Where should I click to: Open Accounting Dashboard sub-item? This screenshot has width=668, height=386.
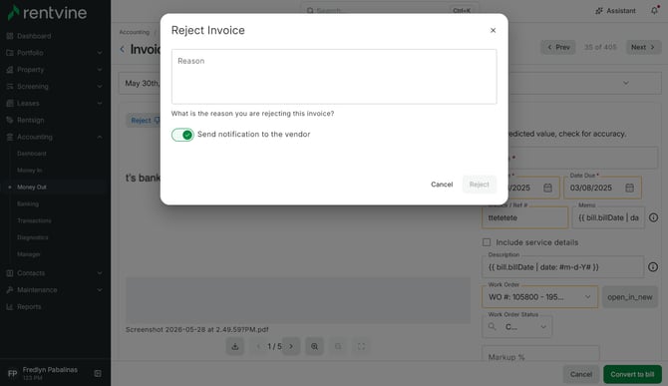point(32,154)
